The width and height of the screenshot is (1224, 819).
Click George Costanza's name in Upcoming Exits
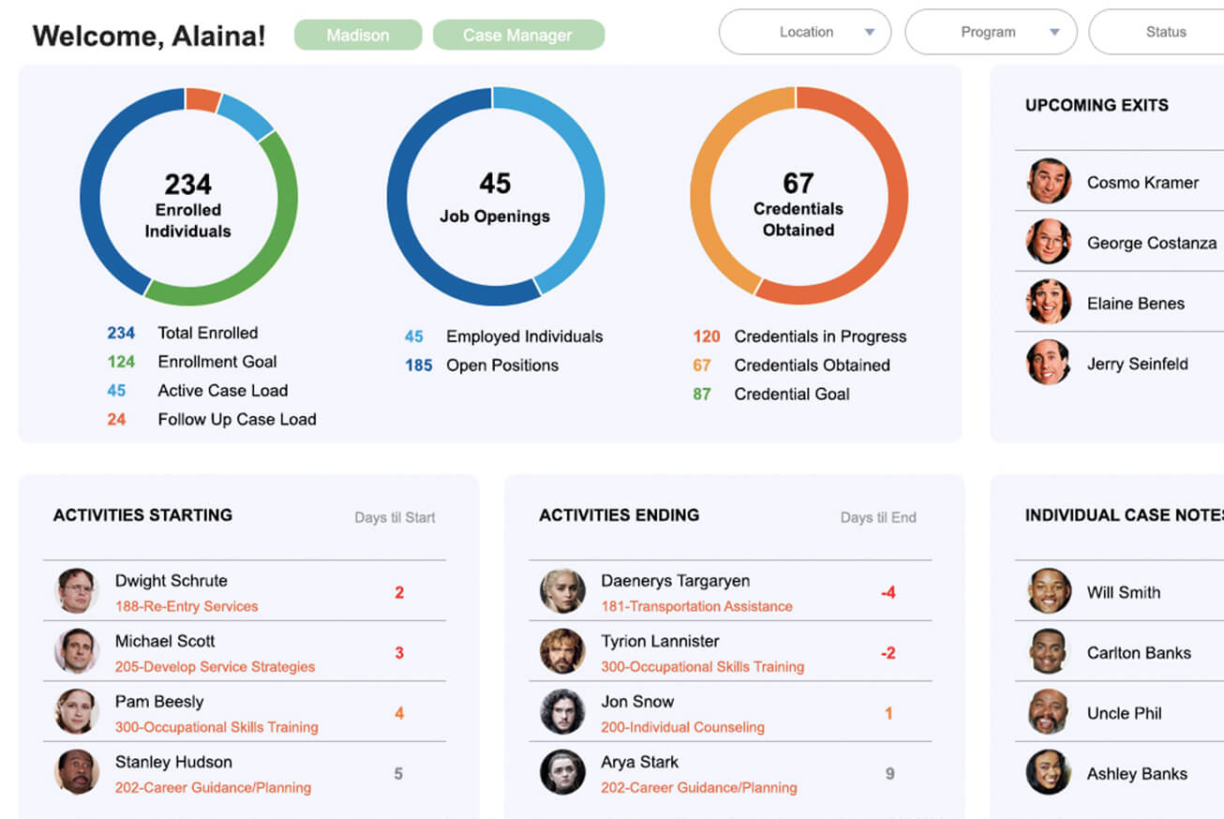pyautogui.click(x=1151, y=243)
